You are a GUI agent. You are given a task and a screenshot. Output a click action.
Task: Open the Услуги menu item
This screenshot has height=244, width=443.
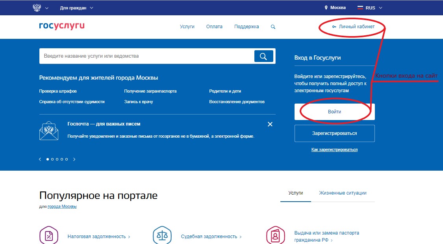(187, 26)
